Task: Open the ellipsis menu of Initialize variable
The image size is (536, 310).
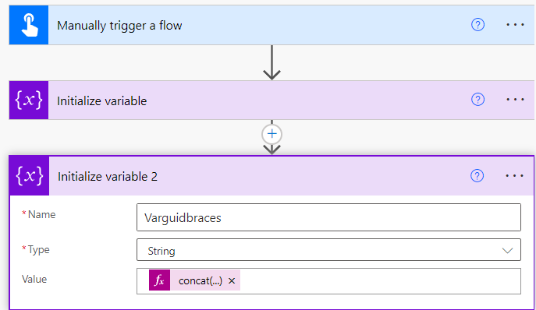Action: (x=515, y=100)
